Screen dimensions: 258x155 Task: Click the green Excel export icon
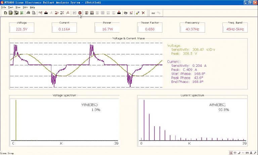pyautogui.click(x=21, y=13)
